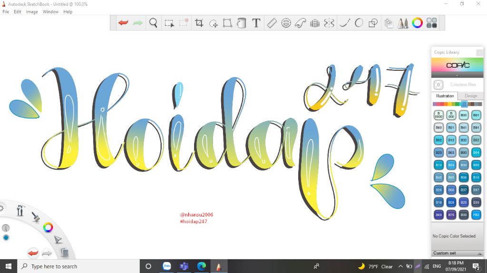Viewport: 487px width, 273px height.
Task: Select the Distort transform tool
Action: point(227,23)
